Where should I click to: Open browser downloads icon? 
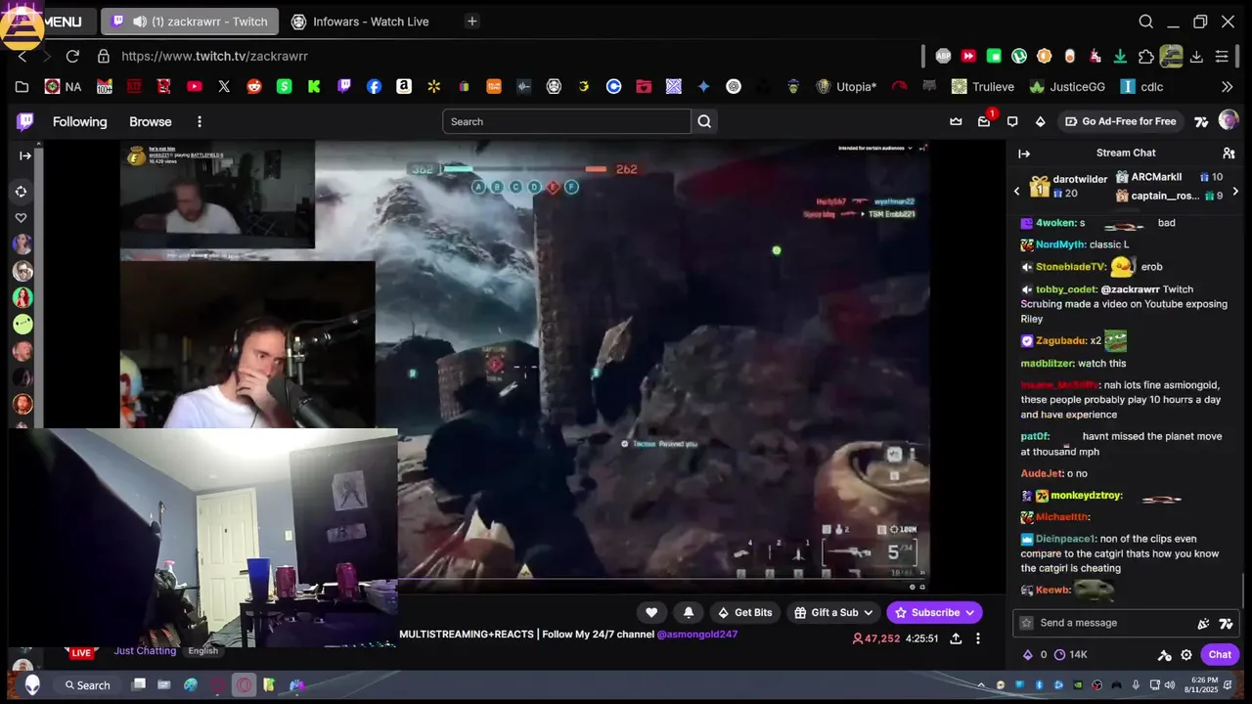[1196, 56]
